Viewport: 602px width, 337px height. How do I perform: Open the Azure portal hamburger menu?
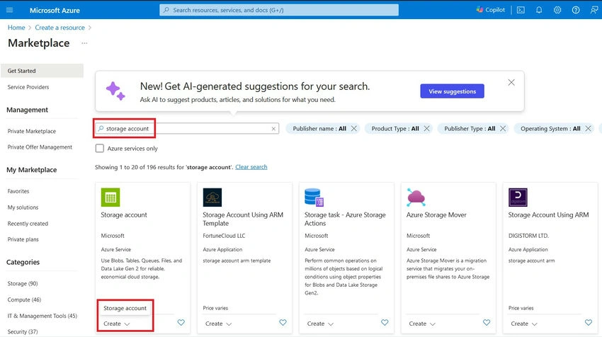pos(10,10)
